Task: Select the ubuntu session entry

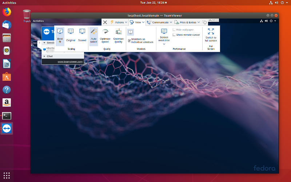Action: (49, 50)
